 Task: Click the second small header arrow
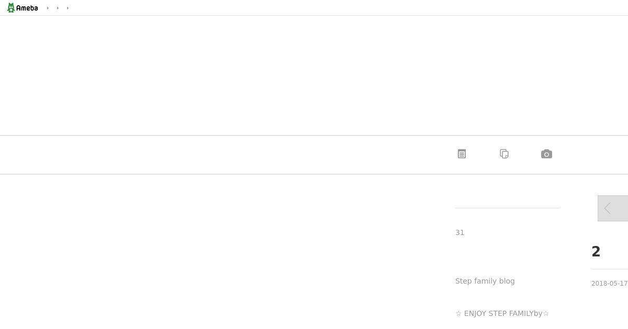tap(58, 8)
